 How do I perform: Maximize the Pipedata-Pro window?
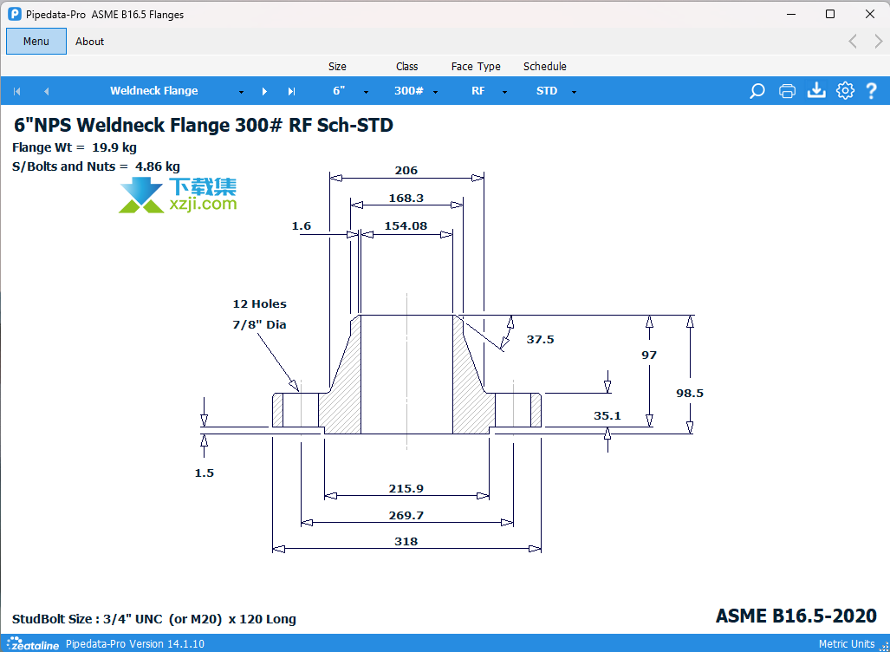(x=830, y=15)
